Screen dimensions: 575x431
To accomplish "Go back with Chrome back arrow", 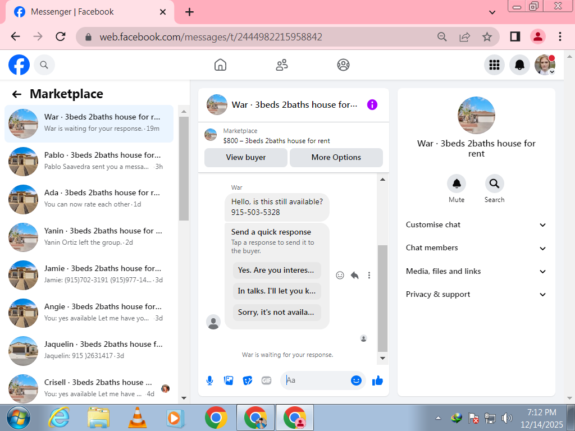I will [15, 36].
